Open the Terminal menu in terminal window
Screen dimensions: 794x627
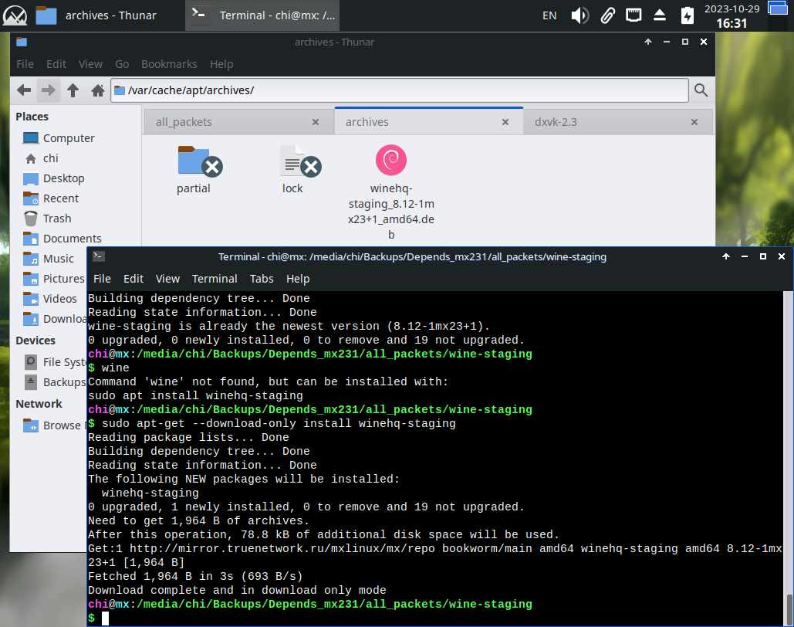point(215,279)
